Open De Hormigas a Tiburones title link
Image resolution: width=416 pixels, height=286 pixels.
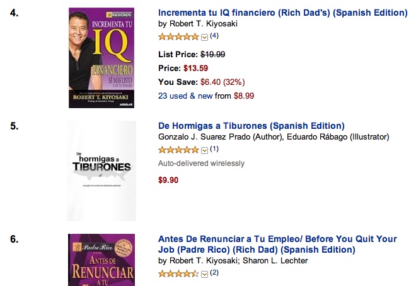(x=251, y=126)
